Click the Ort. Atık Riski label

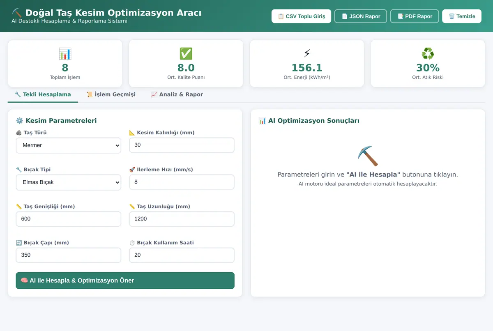(428, 77)
